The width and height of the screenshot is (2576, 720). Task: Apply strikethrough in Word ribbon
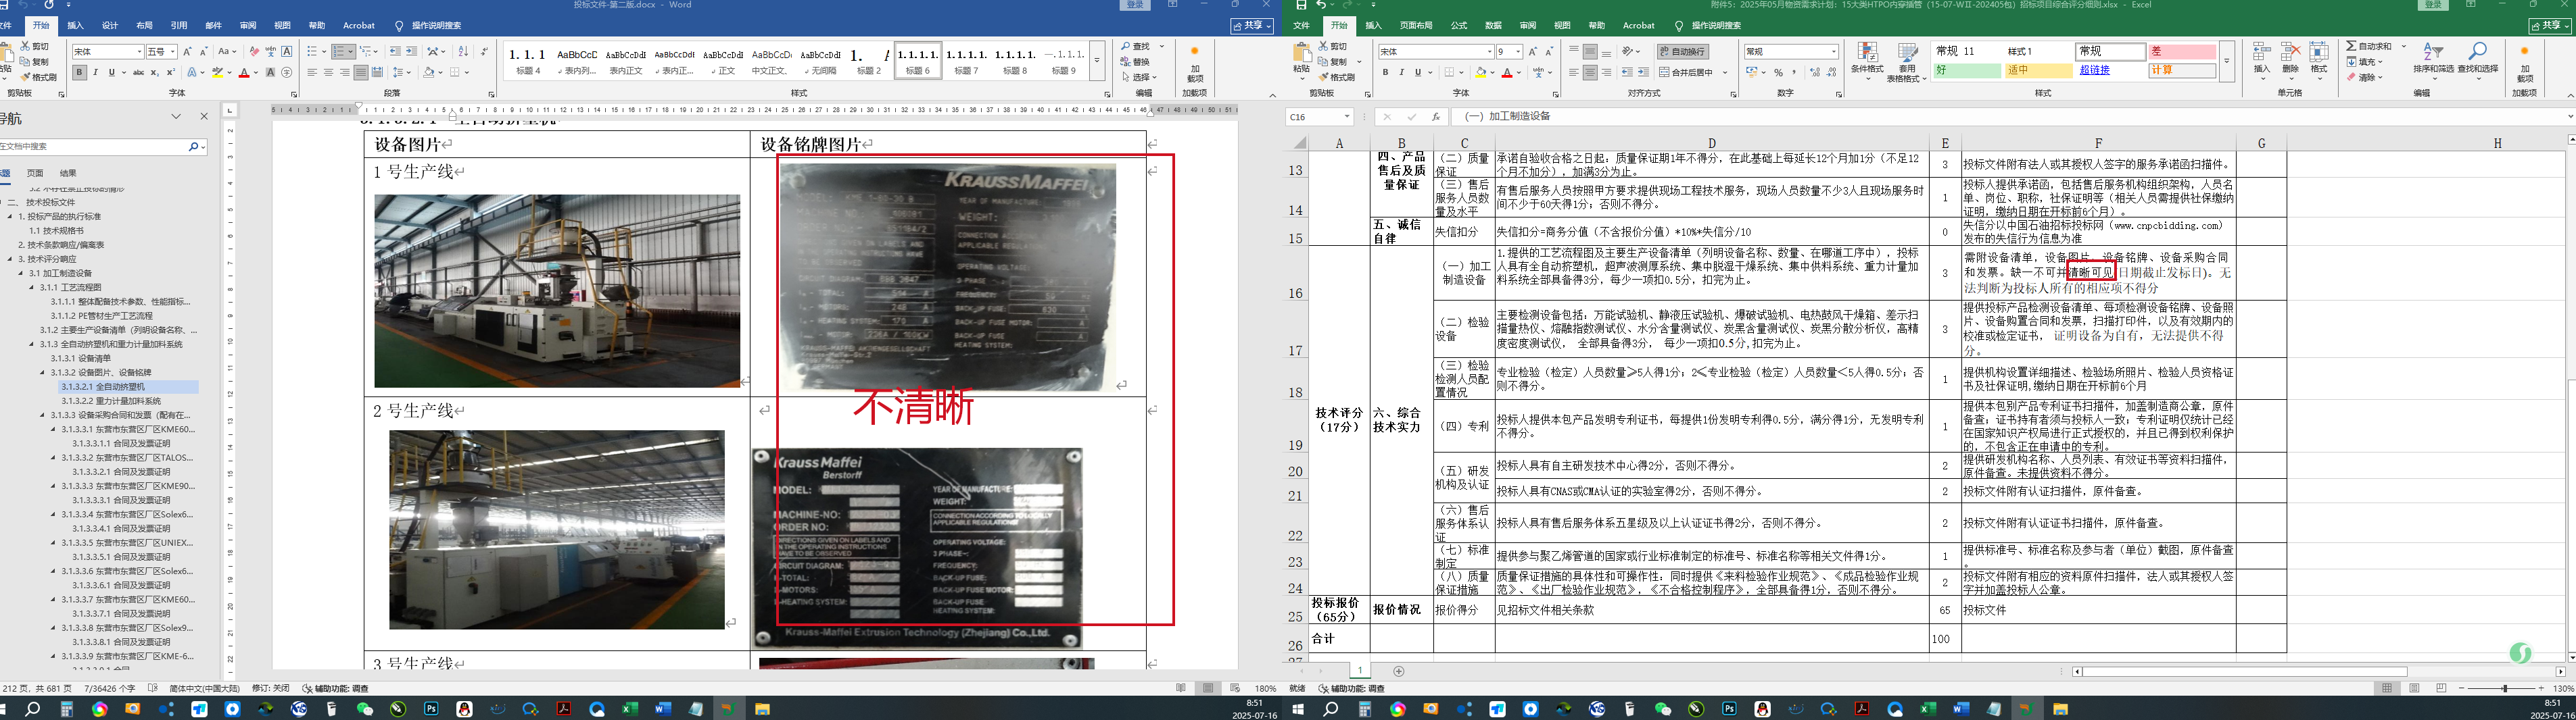tap(138, 72)
